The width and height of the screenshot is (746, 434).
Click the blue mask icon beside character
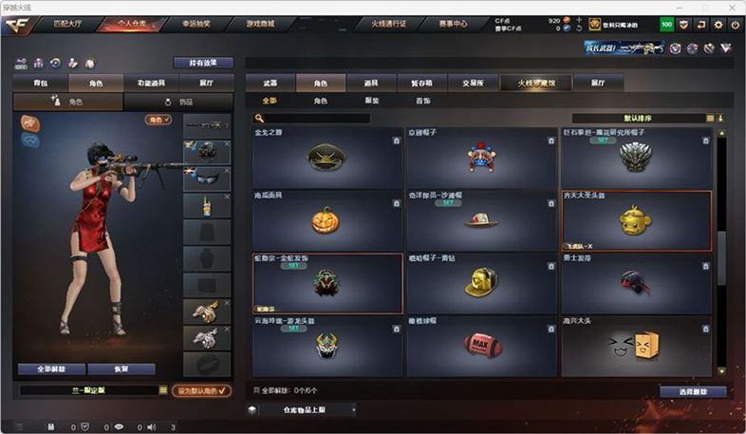(30, 141)
